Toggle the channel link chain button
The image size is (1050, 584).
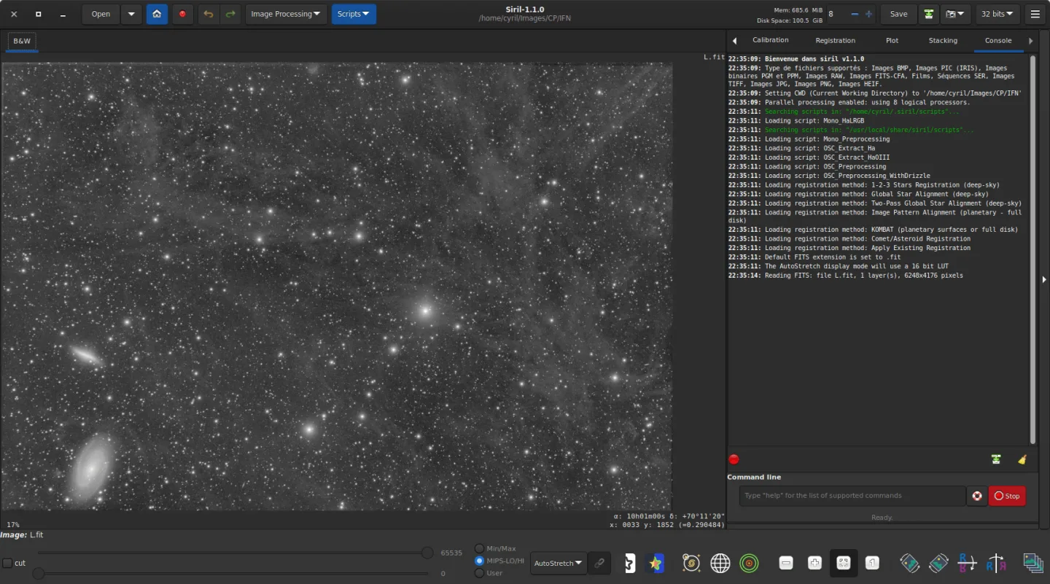click(x=599, y=563)
